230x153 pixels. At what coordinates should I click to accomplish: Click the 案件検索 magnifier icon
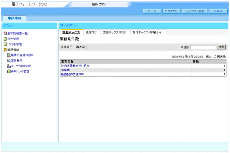click(9, 61)
